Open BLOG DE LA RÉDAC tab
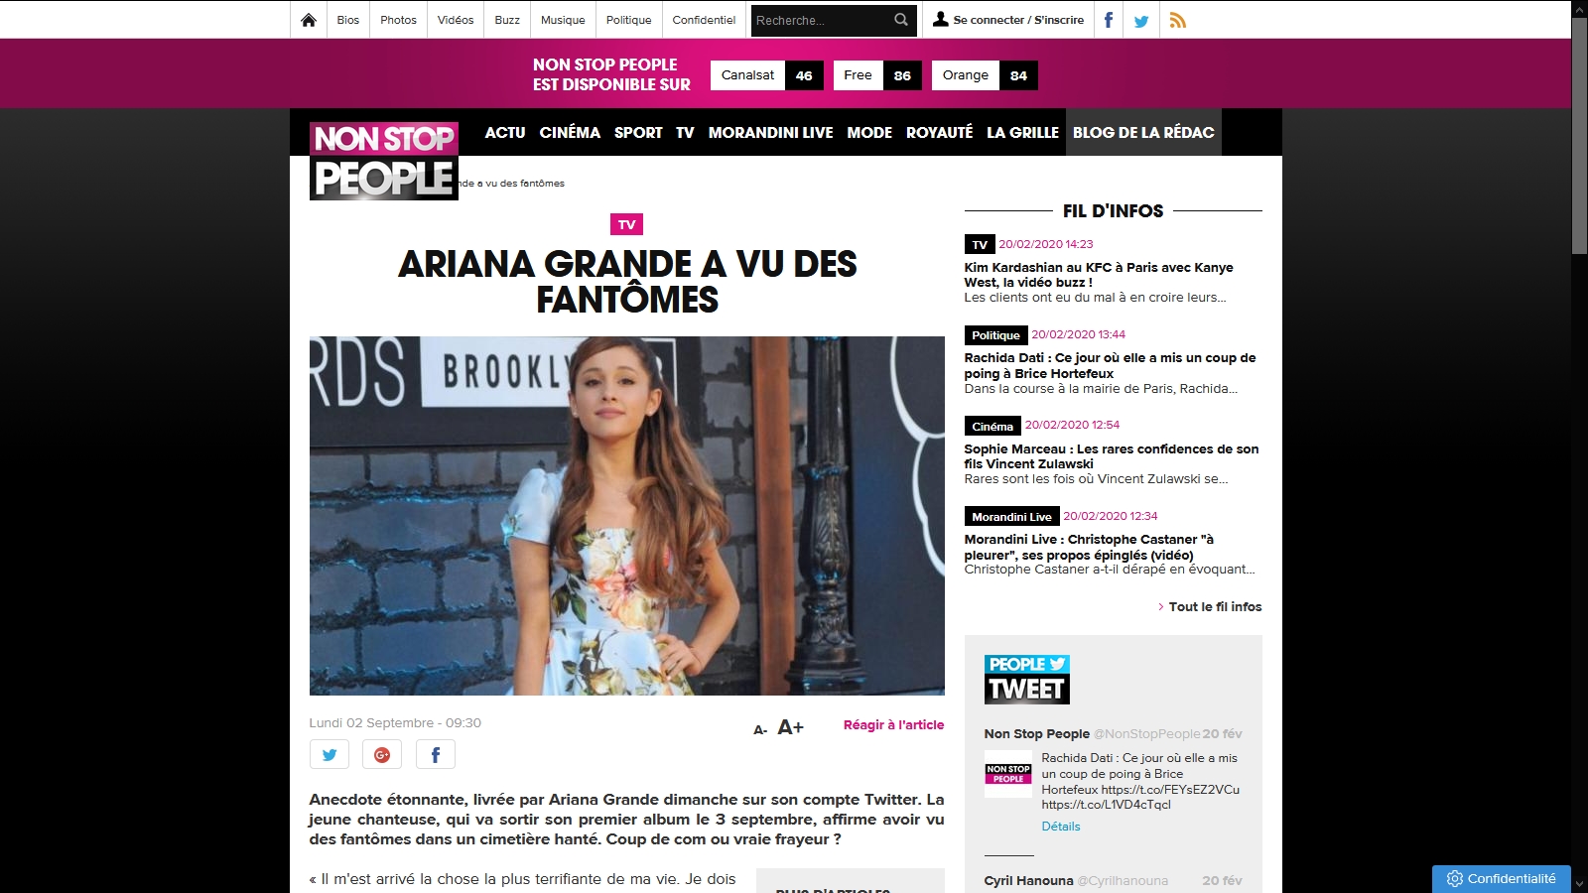This screenshot has height=893, width=1588. (1143, 132)
